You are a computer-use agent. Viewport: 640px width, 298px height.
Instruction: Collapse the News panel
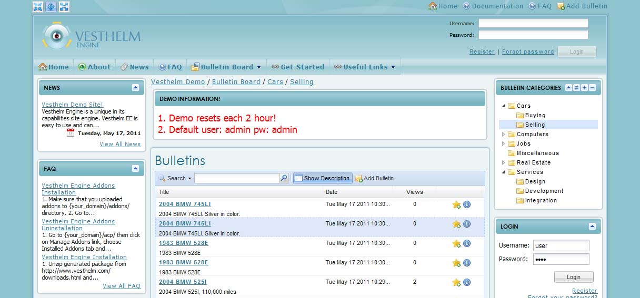coord(135,88)
